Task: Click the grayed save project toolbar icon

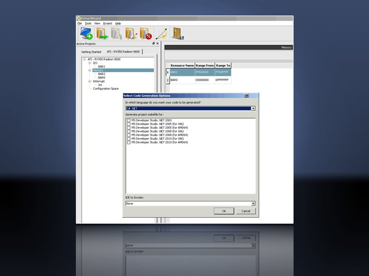Action: click(116, 33)
